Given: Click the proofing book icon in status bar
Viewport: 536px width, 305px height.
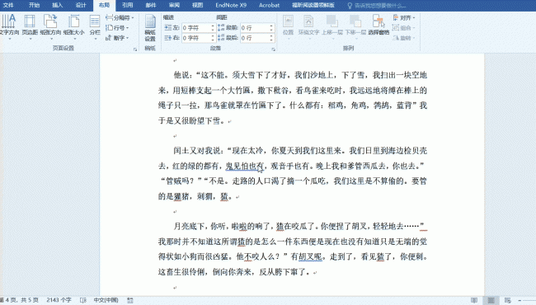Looking at the screenshot, I should pyautogui.click(x=83, y=300).
